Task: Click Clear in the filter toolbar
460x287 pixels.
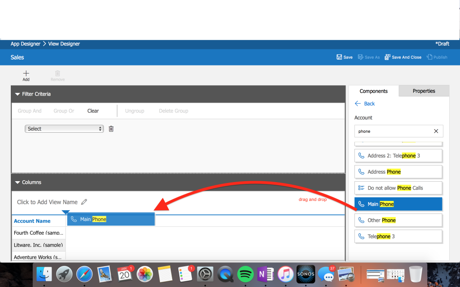Action: coord(93,111)
